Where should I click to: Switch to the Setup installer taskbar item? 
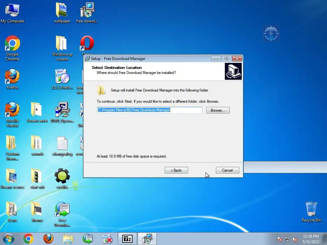[x=147, y=239]
